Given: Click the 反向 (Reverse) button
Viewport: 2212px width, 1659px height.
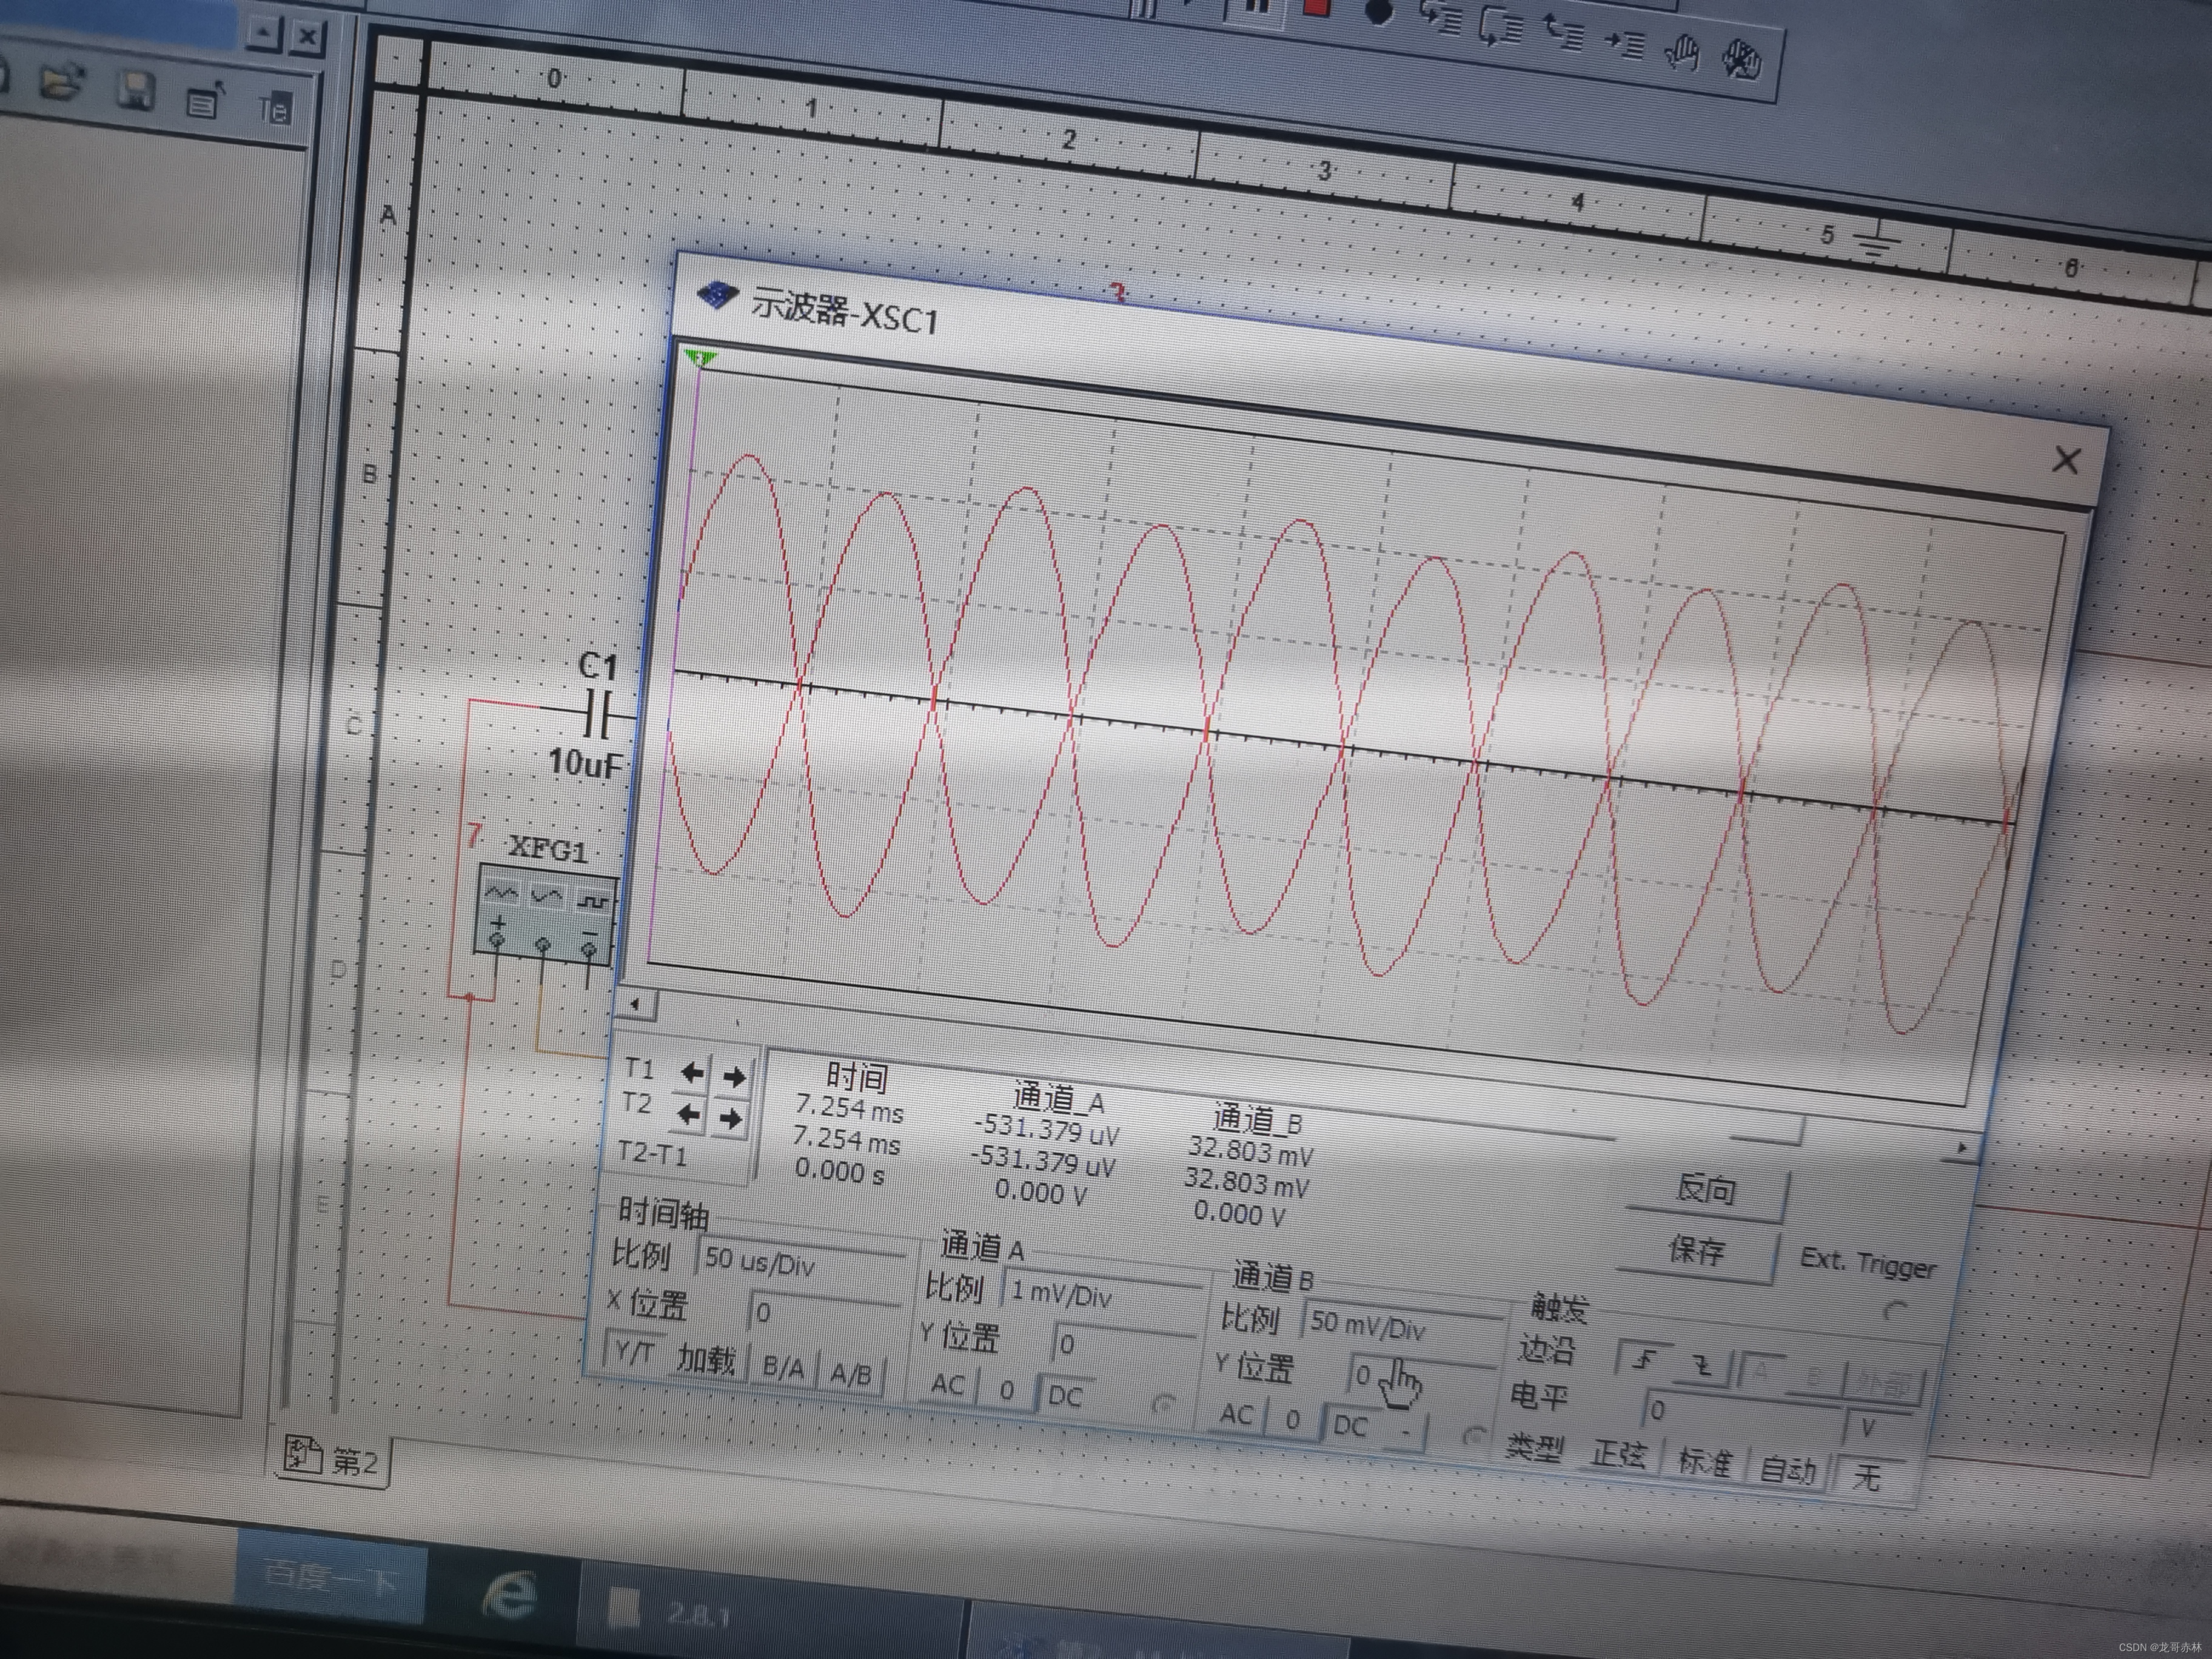Looking at the screenshot, I should (x=1706, y=1190).
